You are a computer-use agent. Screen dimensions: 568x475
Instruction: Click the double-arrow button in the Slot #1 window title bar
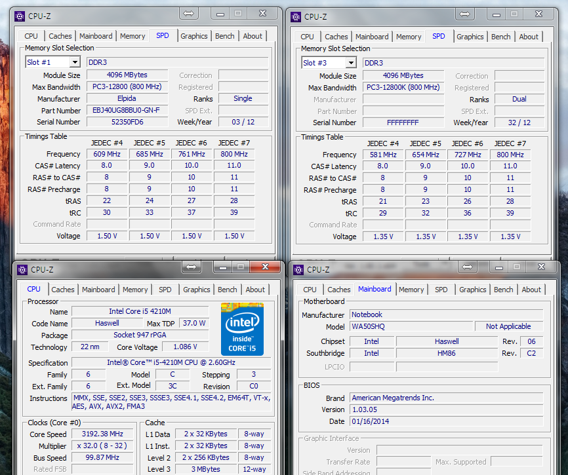tap(188, 14)
